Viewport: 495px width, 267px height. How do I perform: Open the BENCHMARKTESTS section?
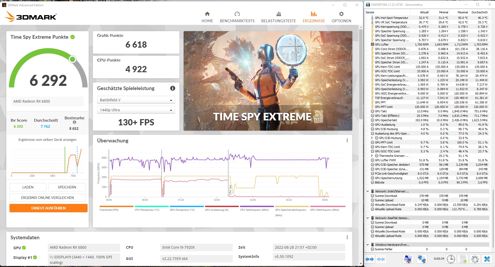point(237,17)
